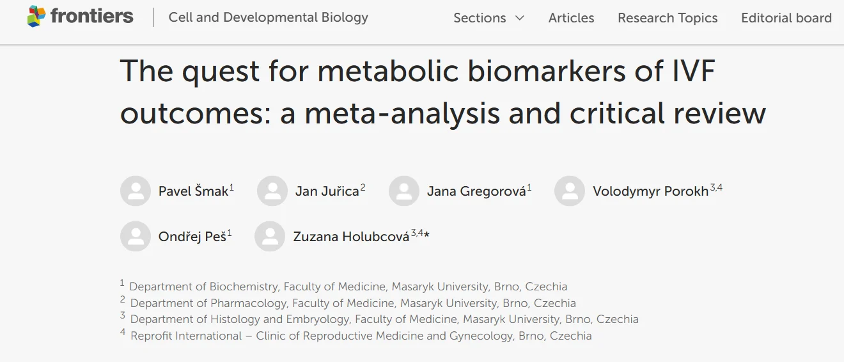
Task: Click Jana Gregorová's profile avatar
Action: coord(404,191)
